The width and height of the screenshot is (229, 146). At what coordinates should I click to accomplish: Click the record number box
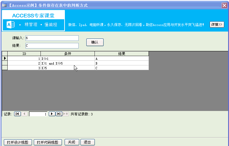38,114
